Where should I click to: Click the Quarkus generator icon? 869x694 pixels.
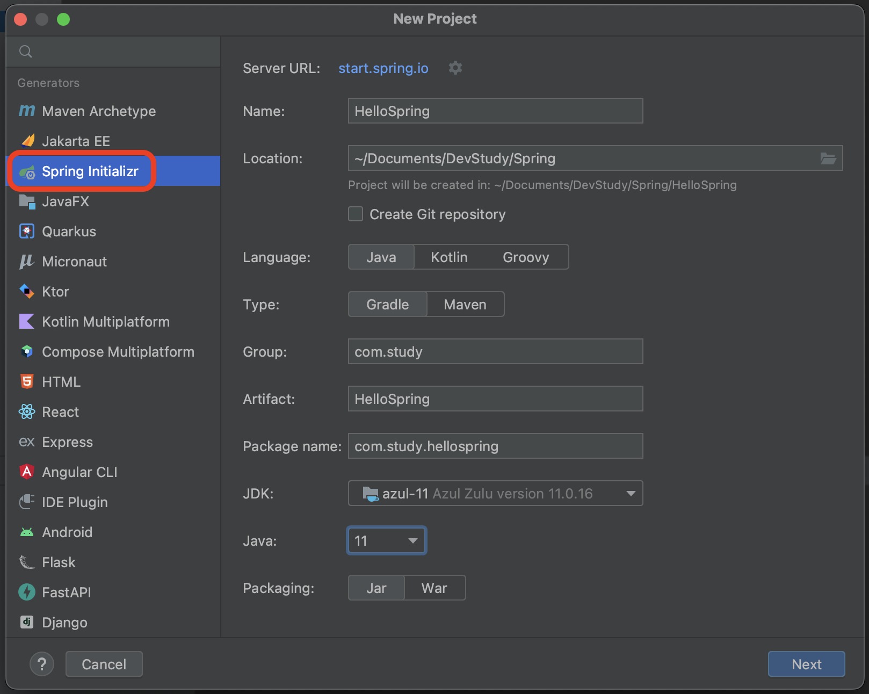(27, 232)
